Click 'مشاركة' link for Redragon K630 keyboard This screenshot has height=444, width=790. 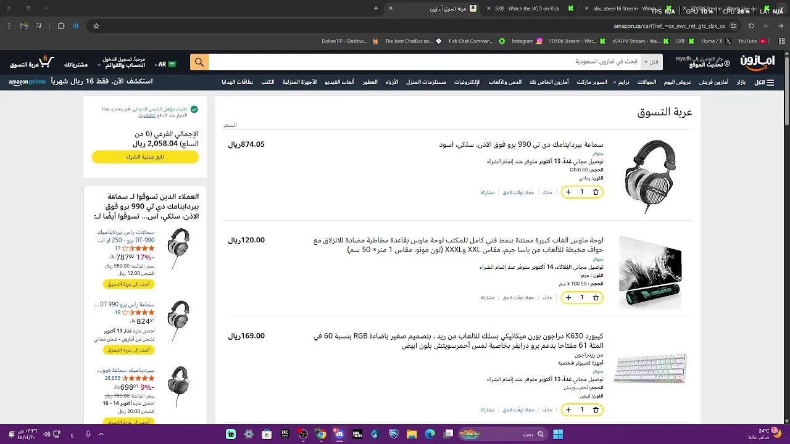488,409
